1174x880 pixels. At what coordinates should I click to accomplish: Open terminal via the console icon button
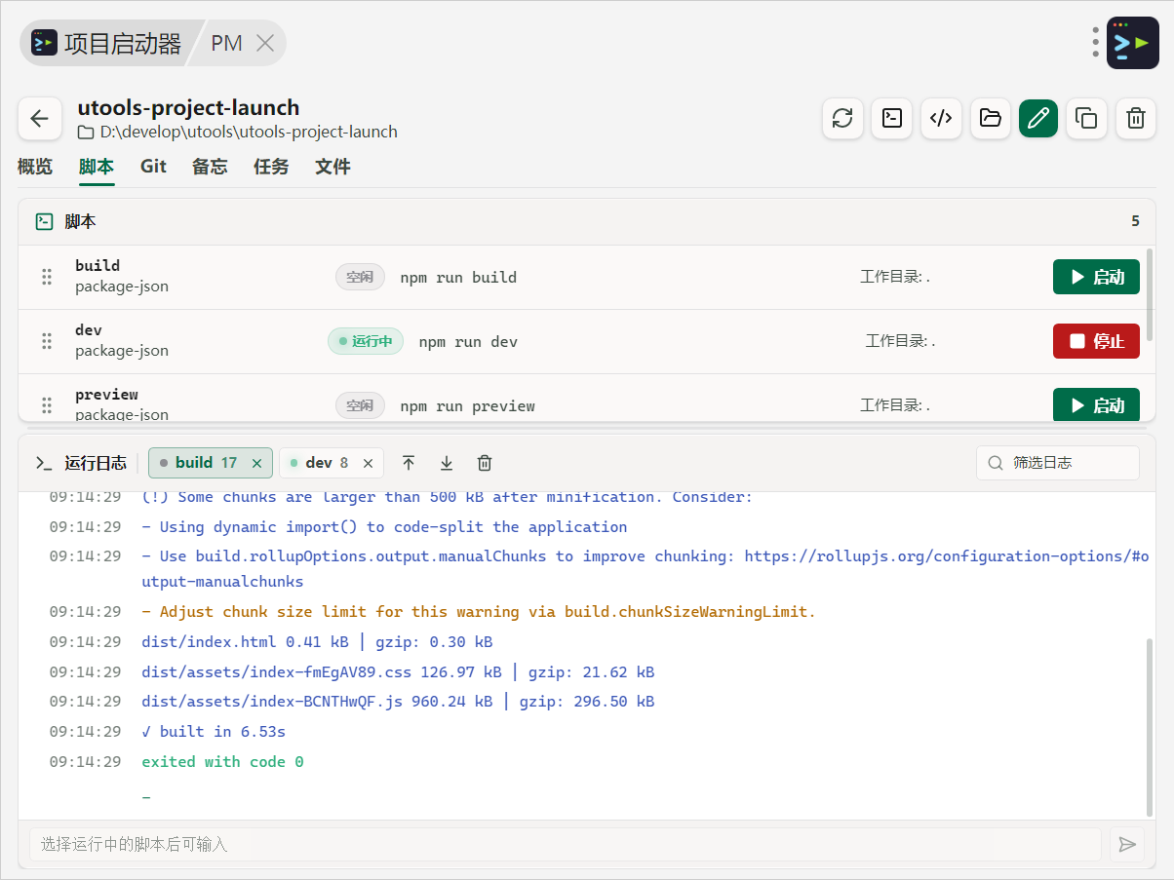click(891, 119)
